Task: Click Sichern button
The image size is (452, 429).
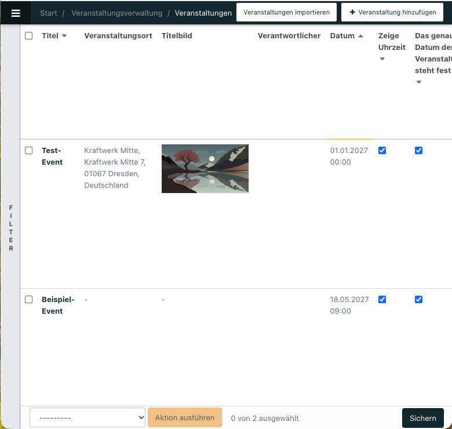Action: click(423, 418)
